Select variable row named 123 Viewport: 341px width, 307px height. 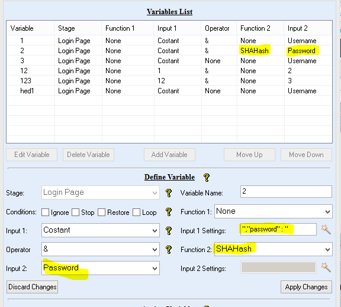click(x=169, y=81)
